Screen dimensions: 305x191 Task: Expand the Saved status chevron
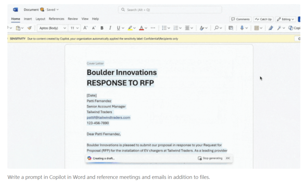(x=57, y=10)
